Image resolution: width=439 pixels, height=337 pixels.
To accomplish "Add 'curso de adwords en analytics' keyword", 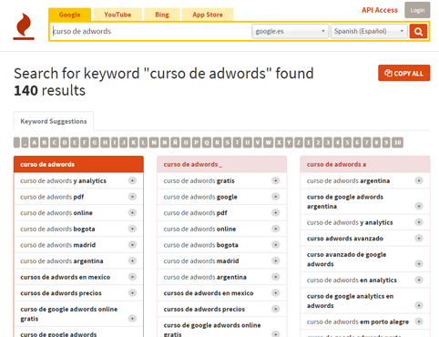I will click(419, 280).
